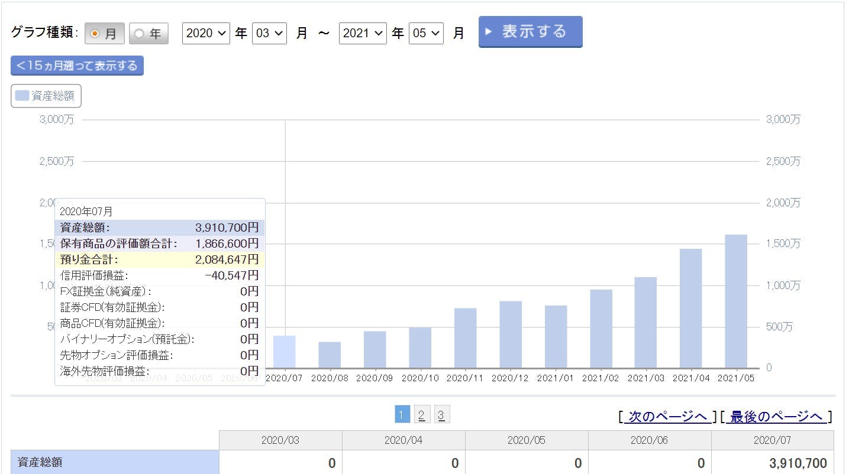Click the 2020/08 bar in the chart
Screen dimensions: 849x474
330,355
